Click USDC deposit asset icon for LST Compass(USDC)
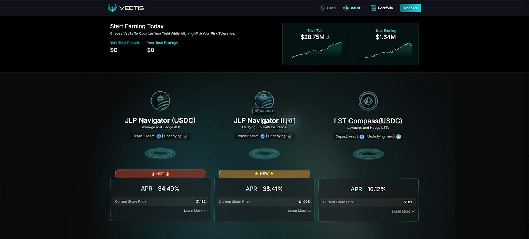The height and width of the screenshot is (239, 529). coord(362,137)
